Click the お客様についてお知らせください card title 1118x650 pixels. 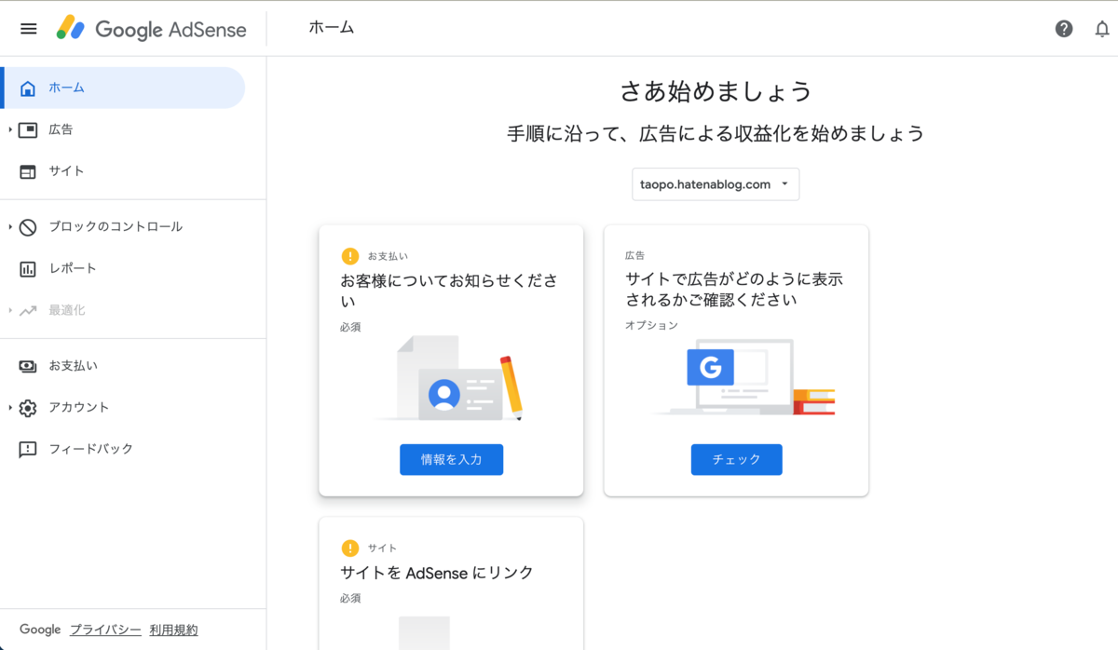pos(449,291)
